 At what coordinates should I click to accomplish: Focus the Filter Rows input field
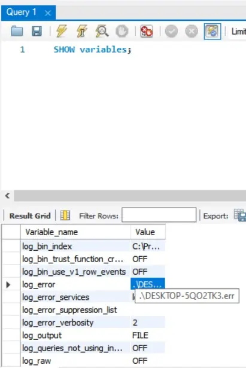159,215
